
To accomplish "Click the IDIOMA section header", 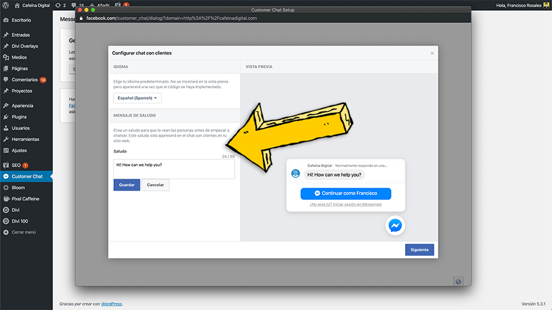I will (x=121, y=67).
